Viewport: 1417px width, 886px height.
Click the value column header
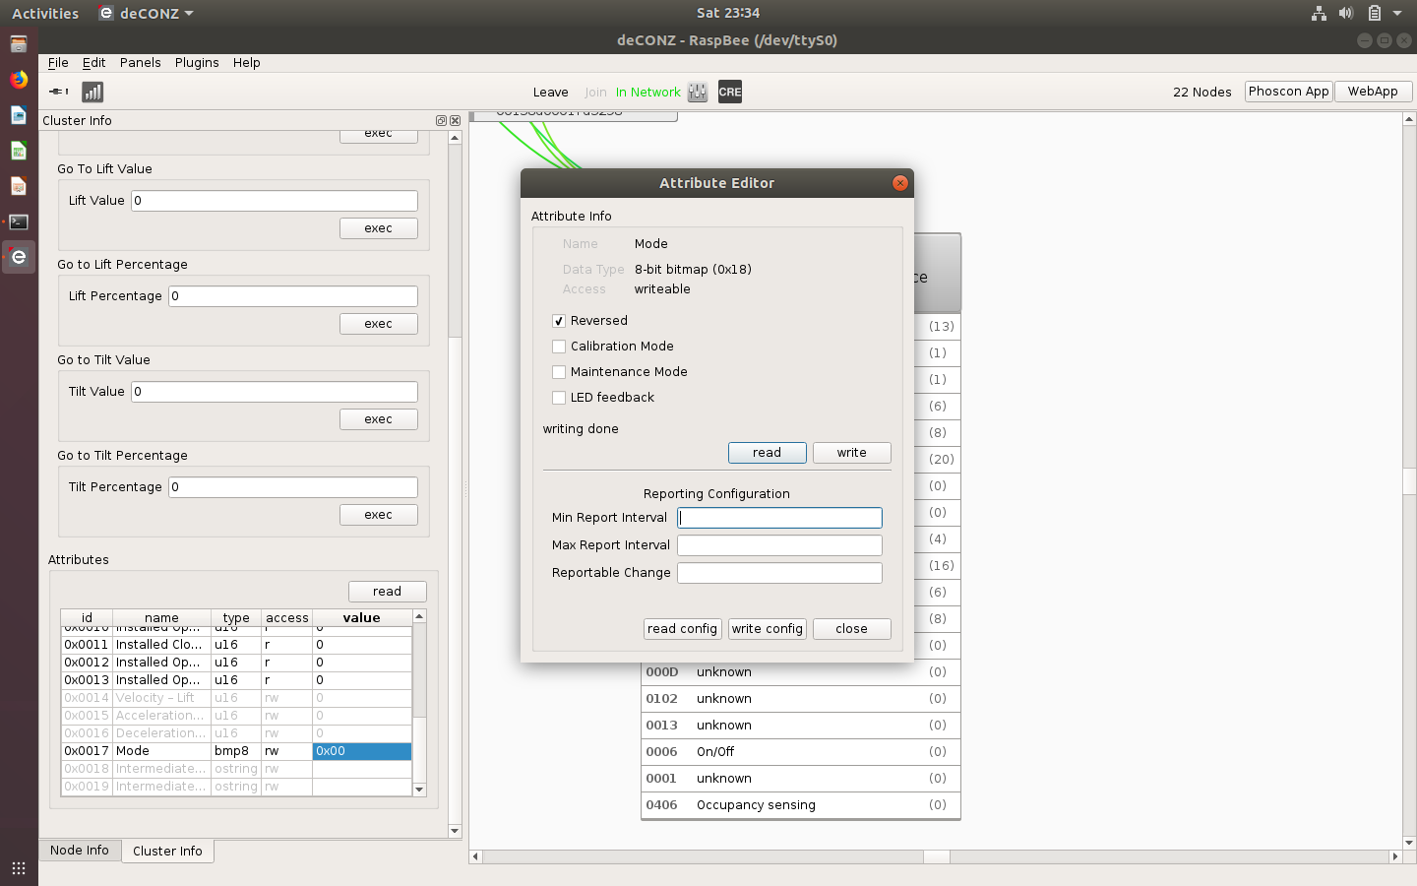(x=361, y=618)
